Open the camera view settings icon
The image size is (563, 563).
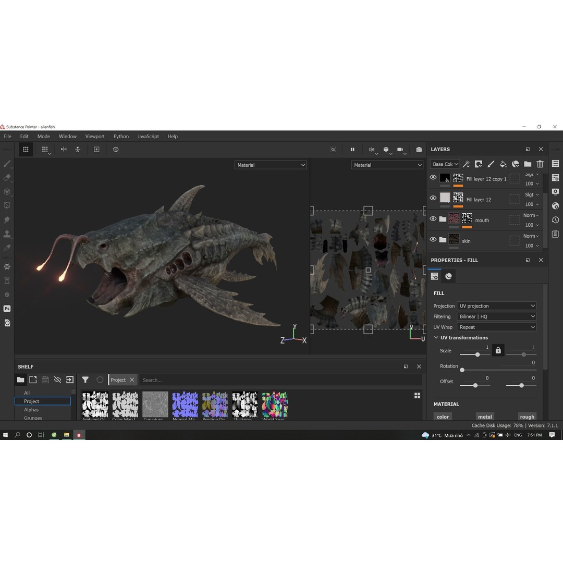[400, 150]
